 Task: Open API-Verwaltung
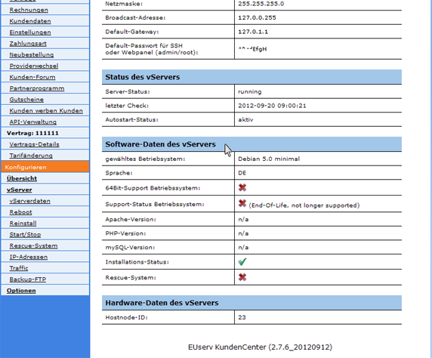(x=32, y=122)
